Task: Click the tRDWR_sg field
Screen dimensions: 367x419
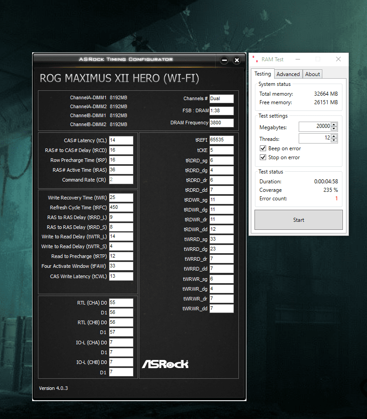Action: coord(221,200)
